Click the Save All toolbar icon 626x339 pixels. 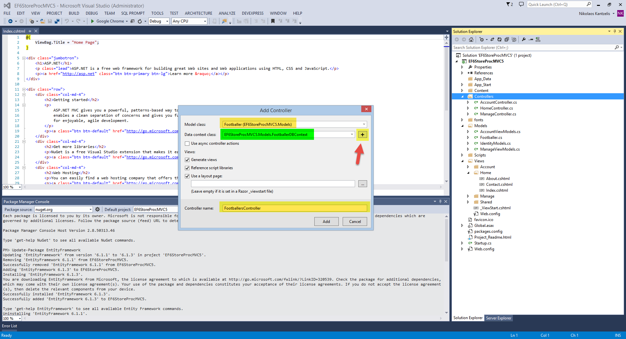pos(57,21)
